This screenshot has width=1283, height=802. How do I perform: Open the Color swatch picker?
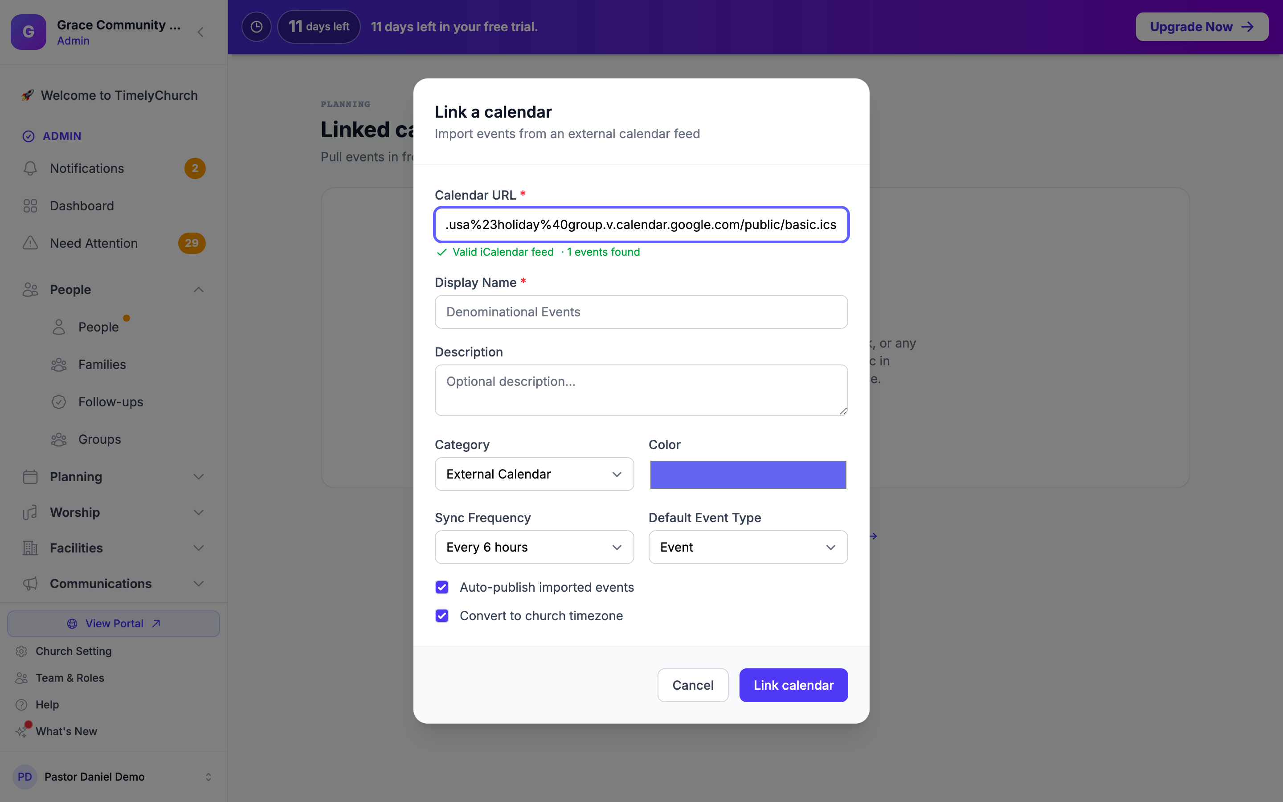748,475
